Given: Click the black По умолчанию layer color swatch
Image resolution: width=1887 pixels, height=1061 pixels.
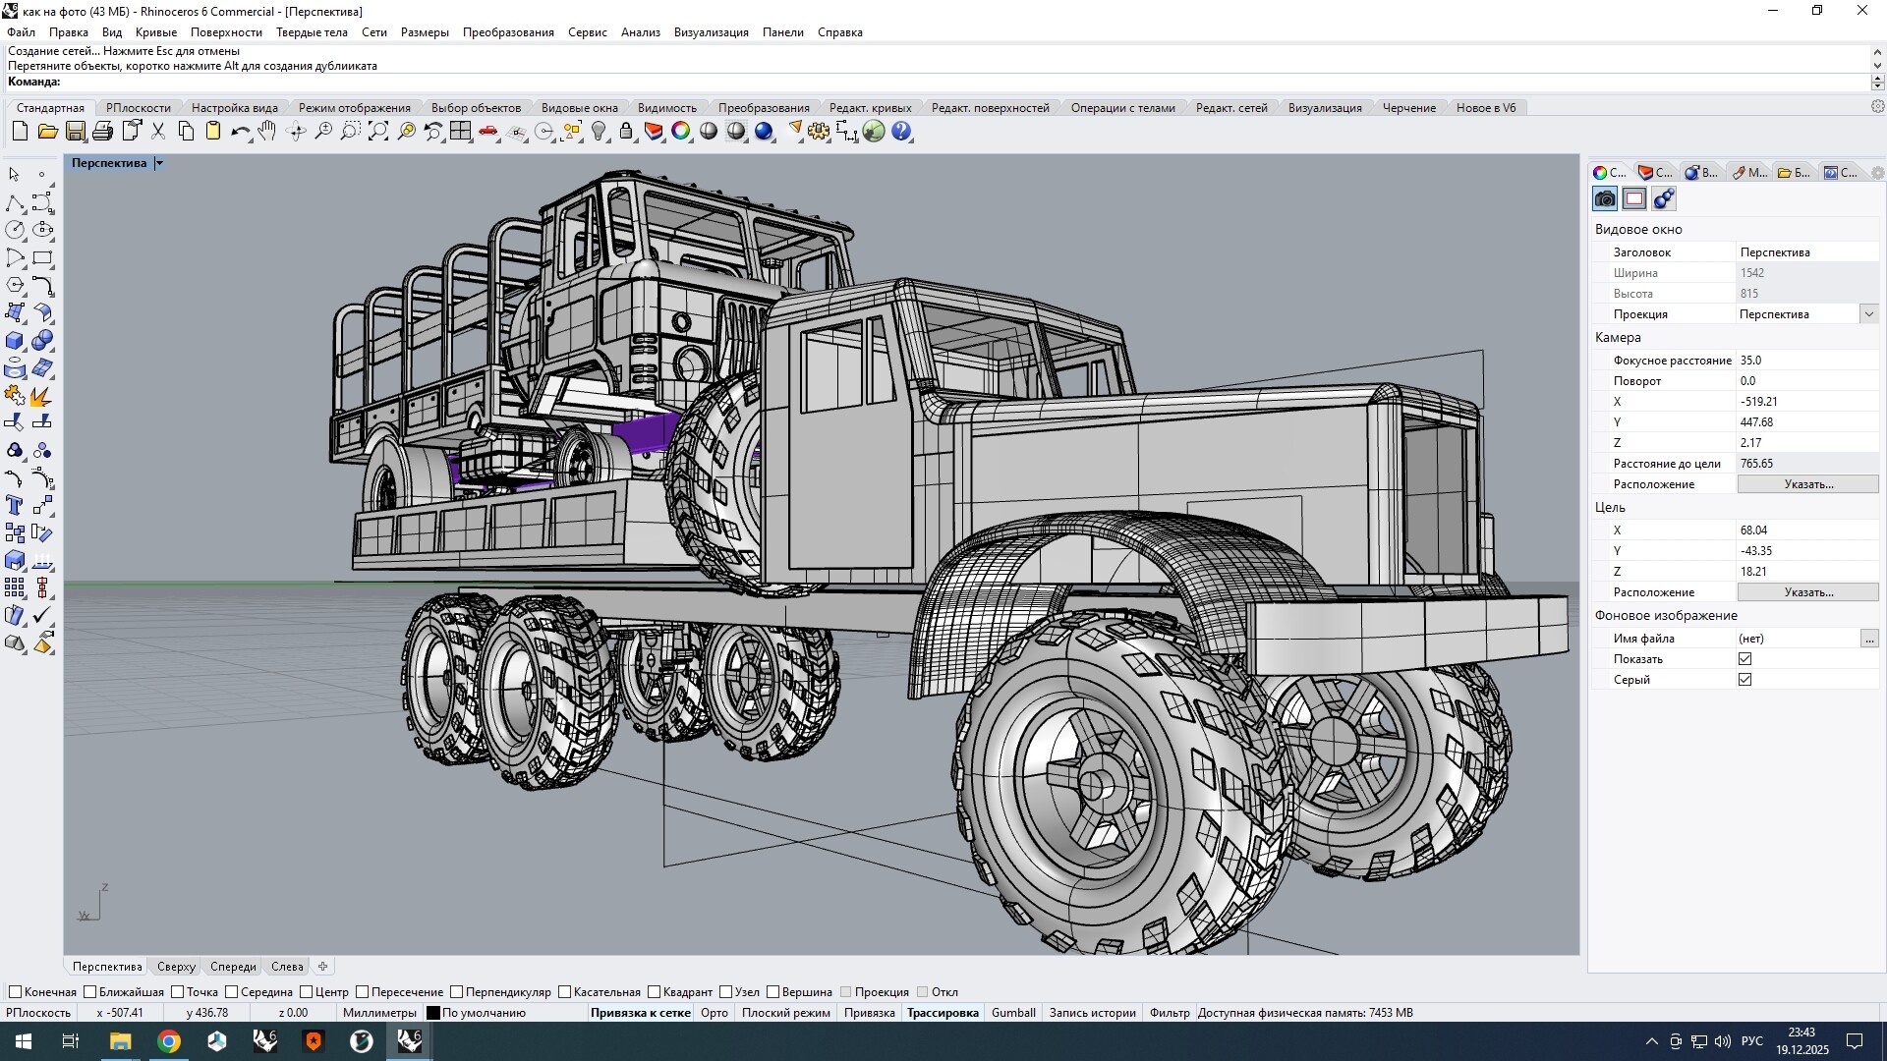Looking at the screenshot, I should click(x=433, y=1013).
